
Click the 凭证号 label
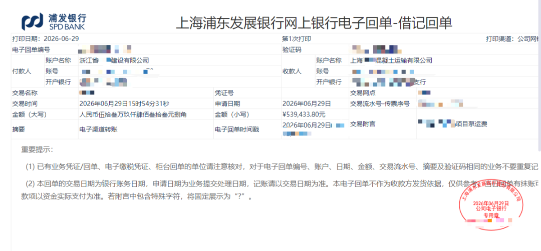[224, 93]
